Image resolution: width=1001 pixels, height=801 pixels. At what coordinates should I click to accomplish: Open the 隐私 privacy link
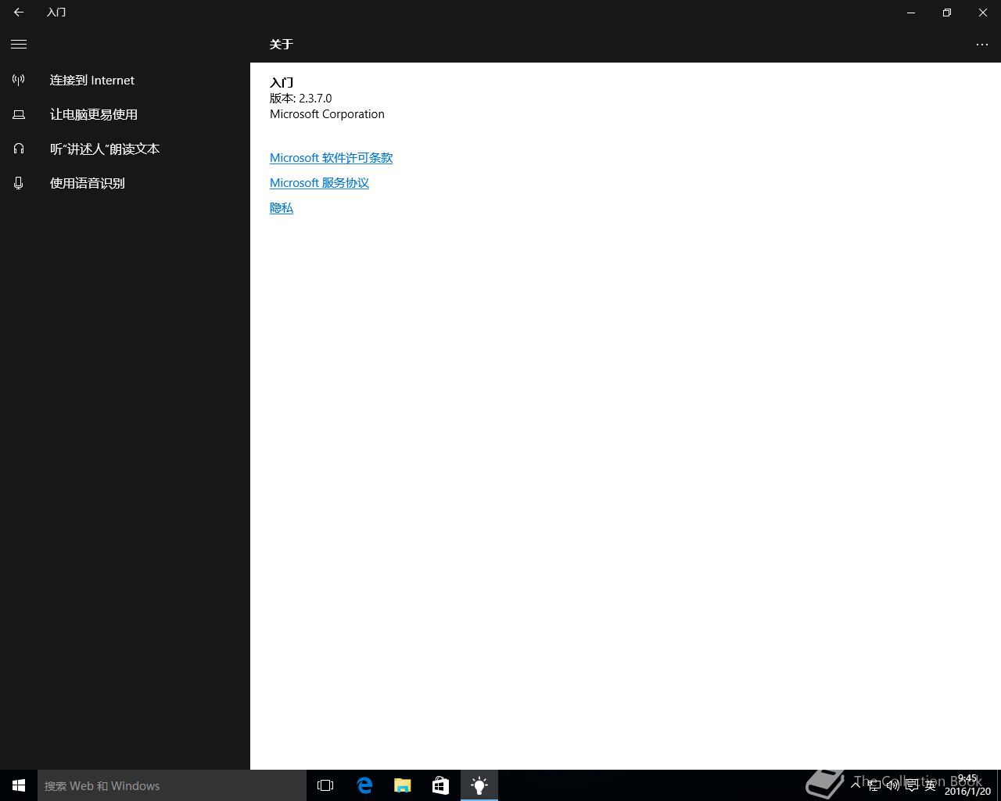[x=282, y=208]
